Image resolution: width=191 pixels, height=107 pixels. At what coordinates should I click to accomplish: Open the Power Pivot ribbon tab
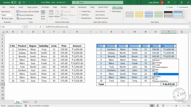pos(103,7)
